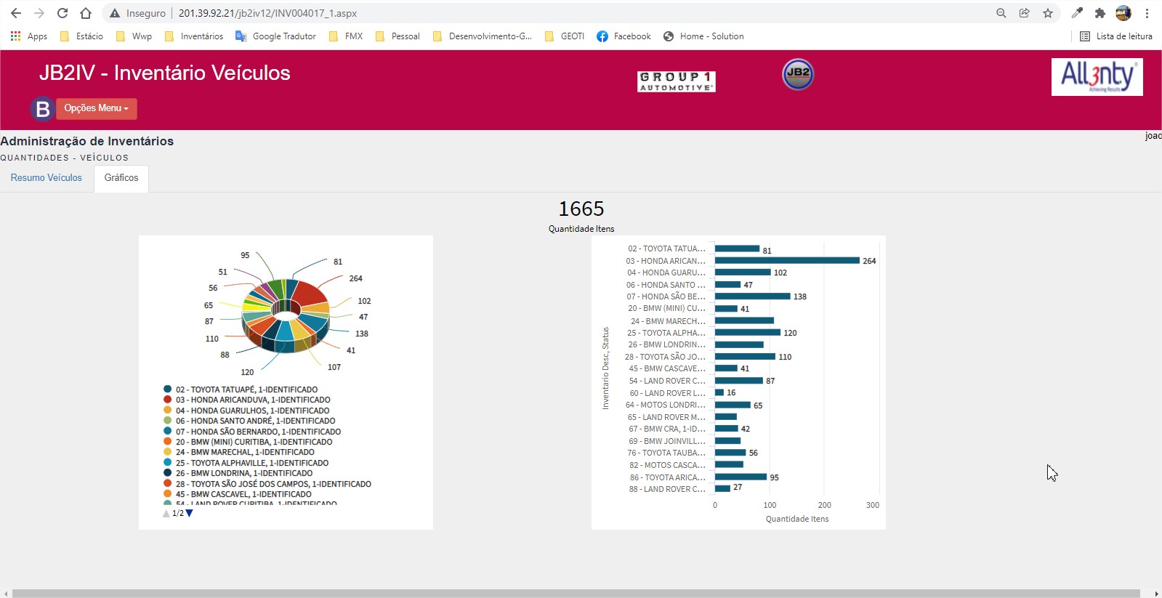Viewport: 1162px width, 598px height.
Task: Bookmark this page with star icon
Action: (x=1047, y=13)
